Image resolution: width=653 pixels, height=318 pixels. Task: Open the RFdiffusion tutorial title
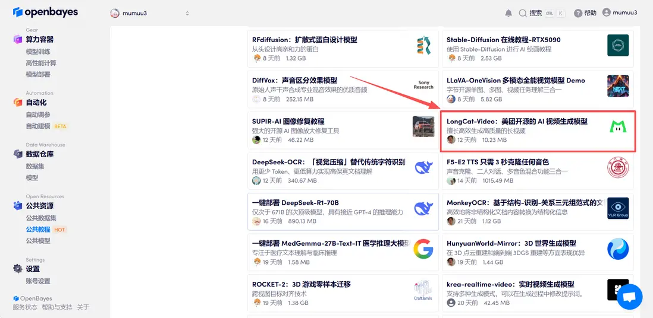[304, 40]
